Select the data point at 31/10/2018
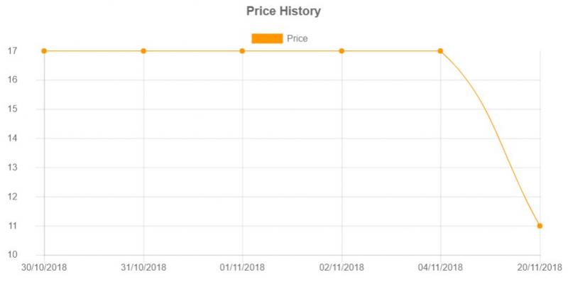The height and width of the screenshot is (284, 568). 143,50
